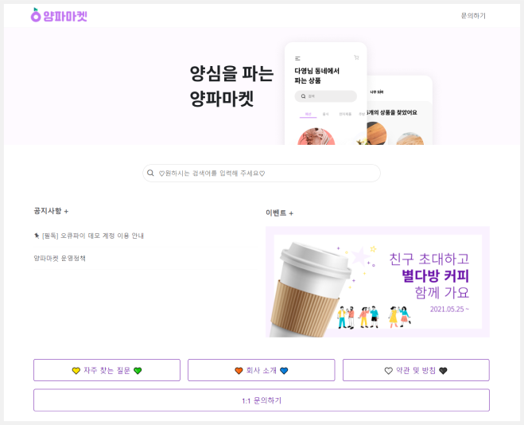Open the 오큐파이 데모 계정 이용 안내 notice
The height and width of the screenshot is (425, 524).
pyautogui.click(x=93, y=236)
